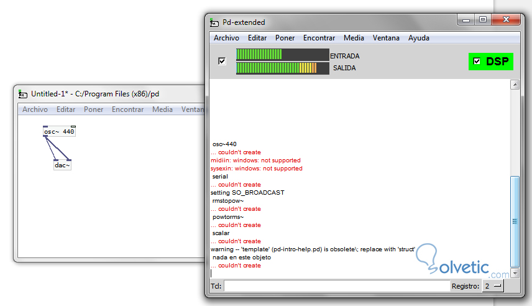The width and height of the screenshot is (532, 306).
Task: Open Ayuda menu in Pd-extended window
Action: 419,38
